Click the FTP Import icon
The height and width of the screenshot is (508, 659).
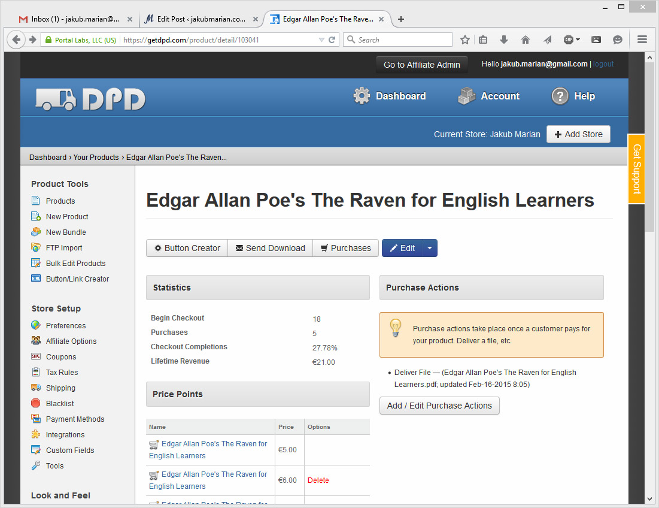pos(36,247)
